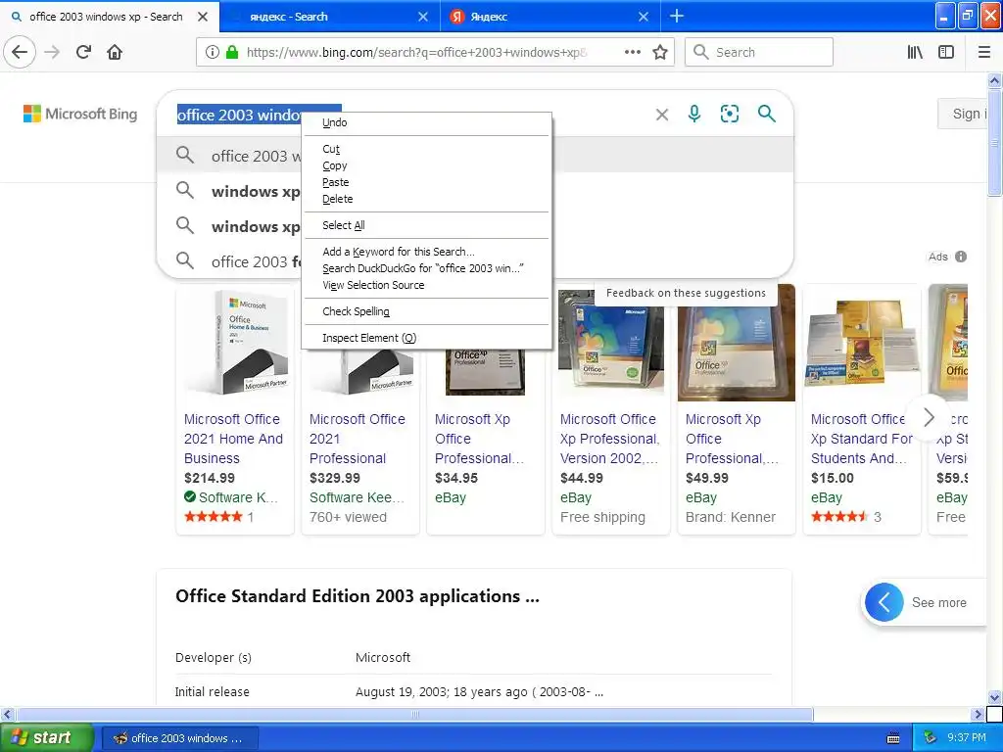Open the $34.95 Microsoft Xp Office Professional listing
This screenshot has width=1003, height=752.
(479, 439)
